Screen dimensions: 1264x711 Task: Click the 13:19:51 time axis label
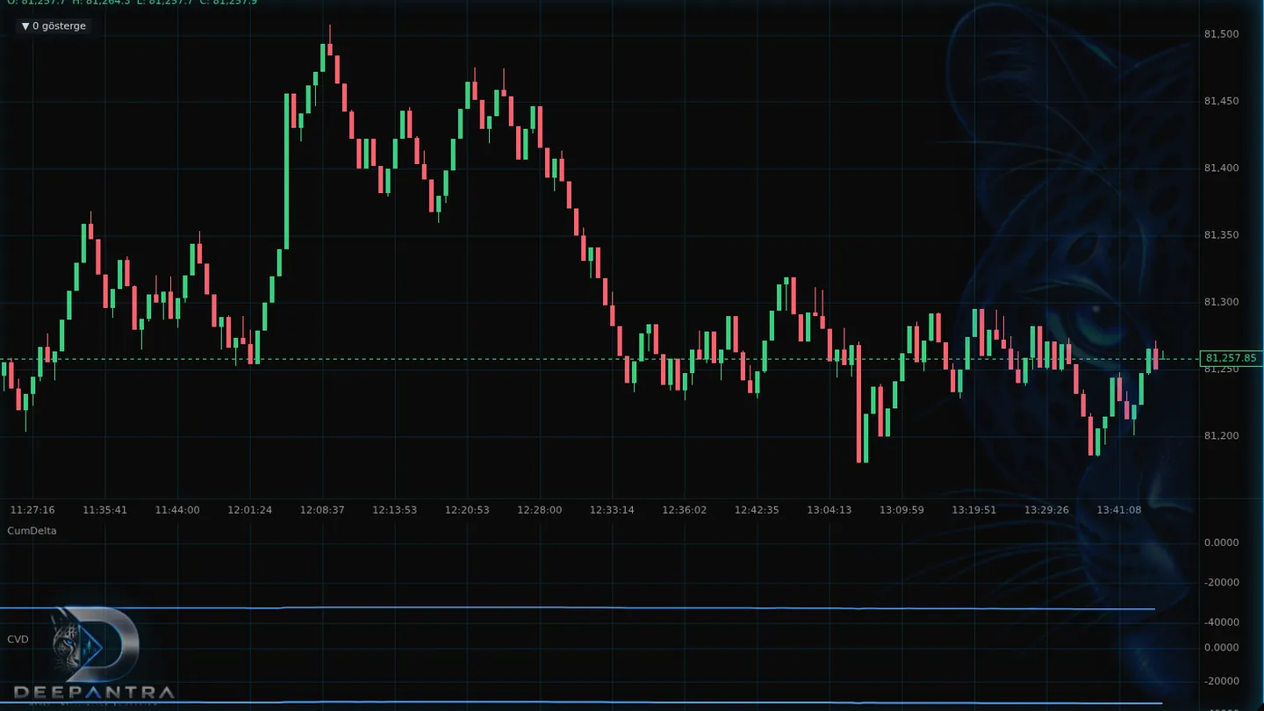[974, 510]
